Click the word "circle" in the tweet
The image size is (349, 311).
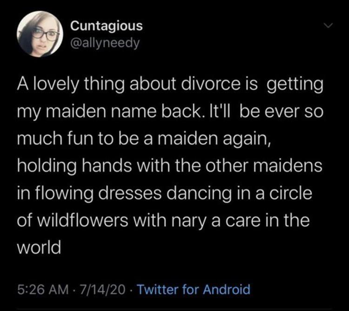[x=290, y=193]
